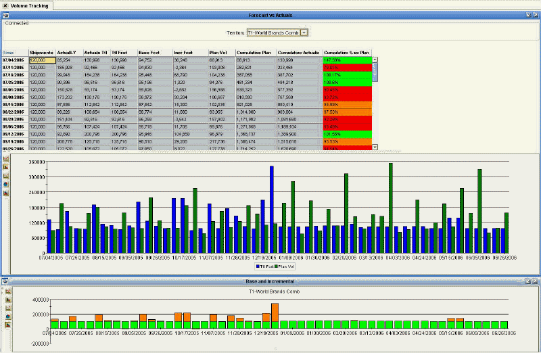Image resolution: width=541 pixels, height=353 pixels.
Task: Select the 09/12/2005 row date
Action: click(x=14, y=134)
